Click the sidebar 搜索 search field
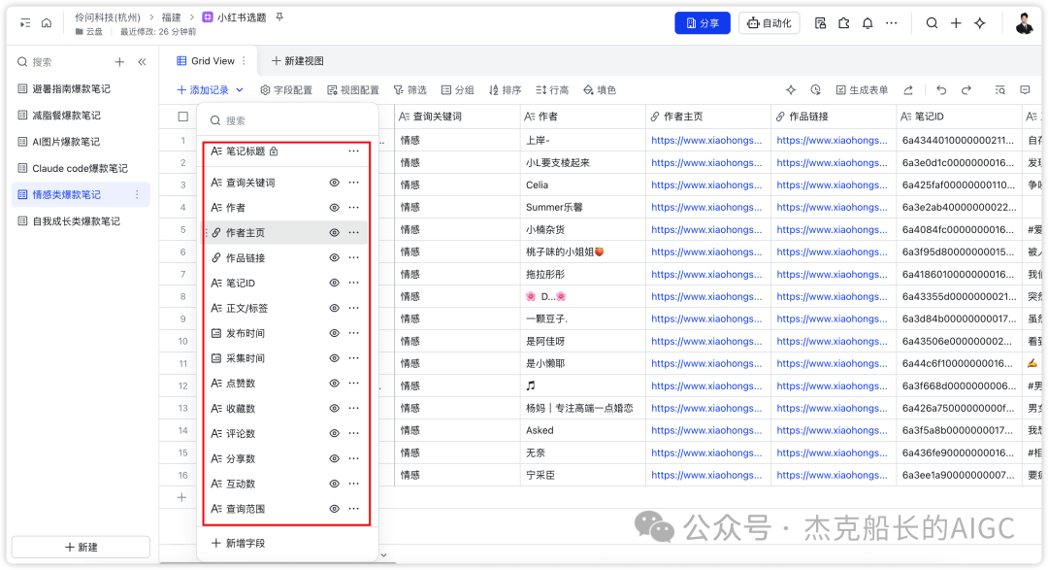The height and width of the screenshot is (570, 1048). point(60,61)
